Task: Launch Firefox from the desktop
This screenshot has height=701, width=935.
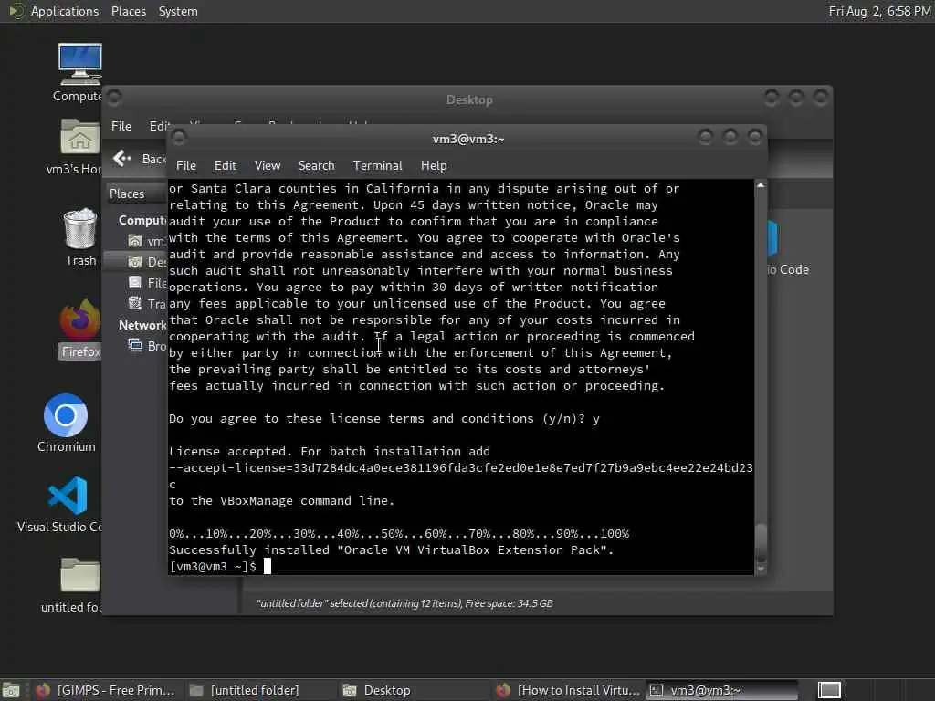Action: click(80, 319)
